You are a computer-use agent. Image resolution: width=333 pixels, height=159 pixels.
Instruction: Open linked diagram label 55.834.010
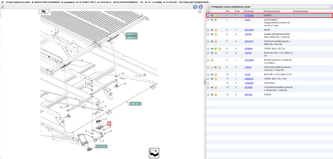pyautogui.click(x=101, y=146)
